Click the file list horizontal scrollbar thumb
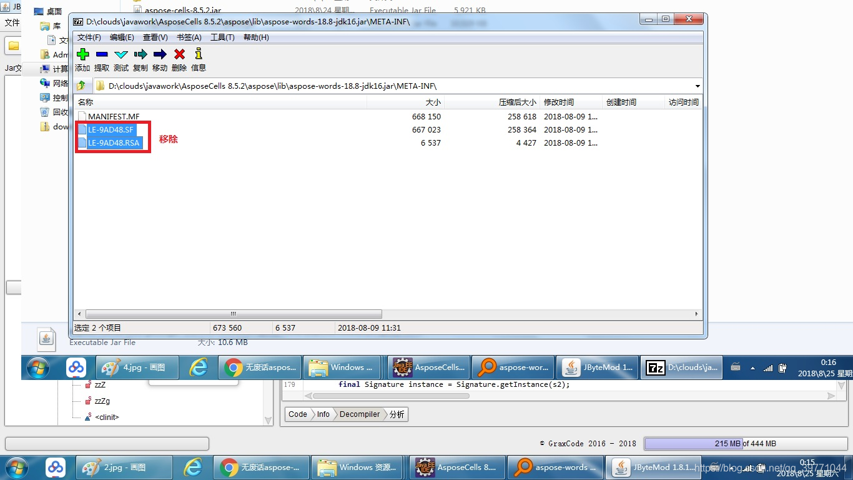This screenshot has height=480, width=853. 233,314
